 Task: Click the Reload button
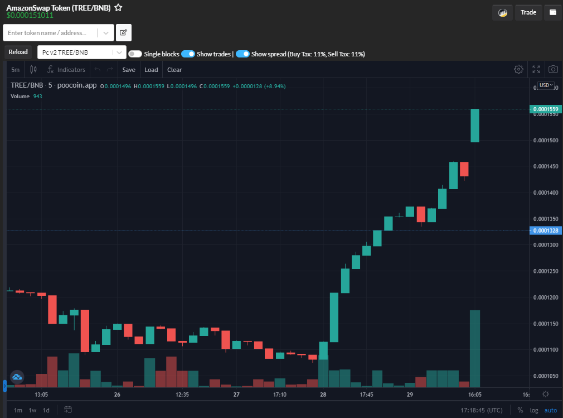click(x=18, y=52)
